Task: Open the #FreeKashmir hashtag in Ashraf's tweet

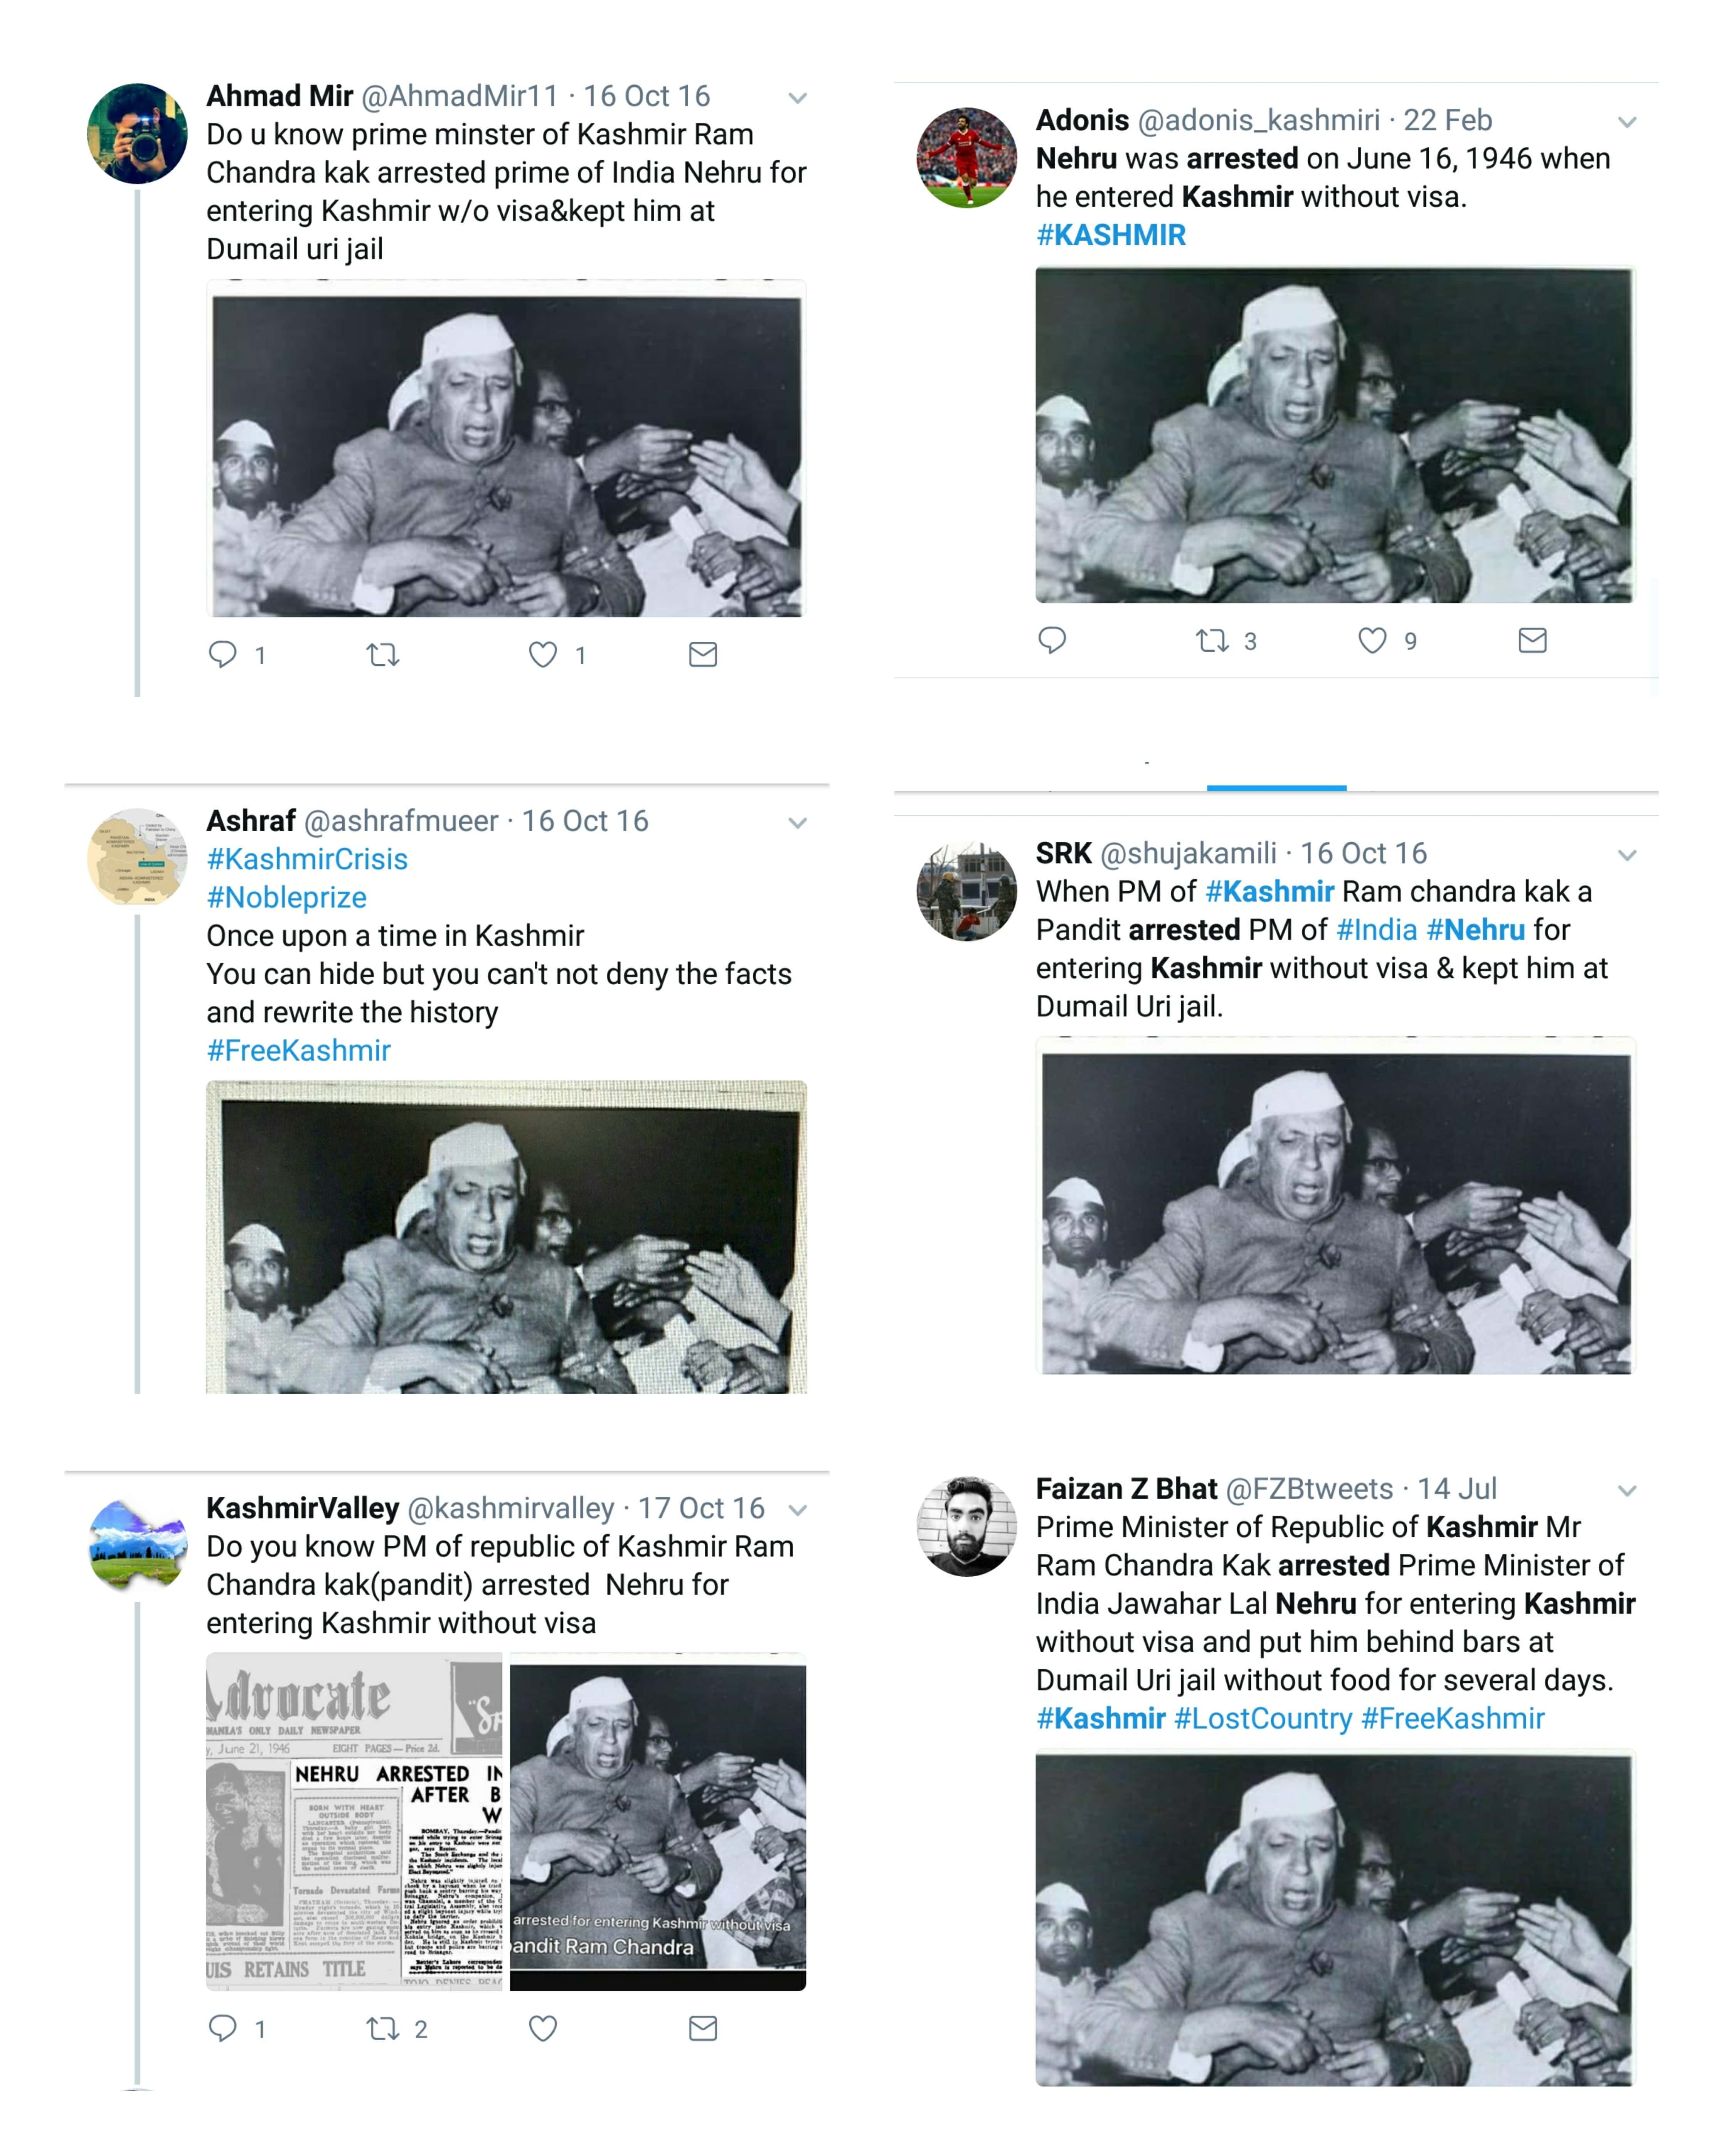Action: pos(298,1050)
